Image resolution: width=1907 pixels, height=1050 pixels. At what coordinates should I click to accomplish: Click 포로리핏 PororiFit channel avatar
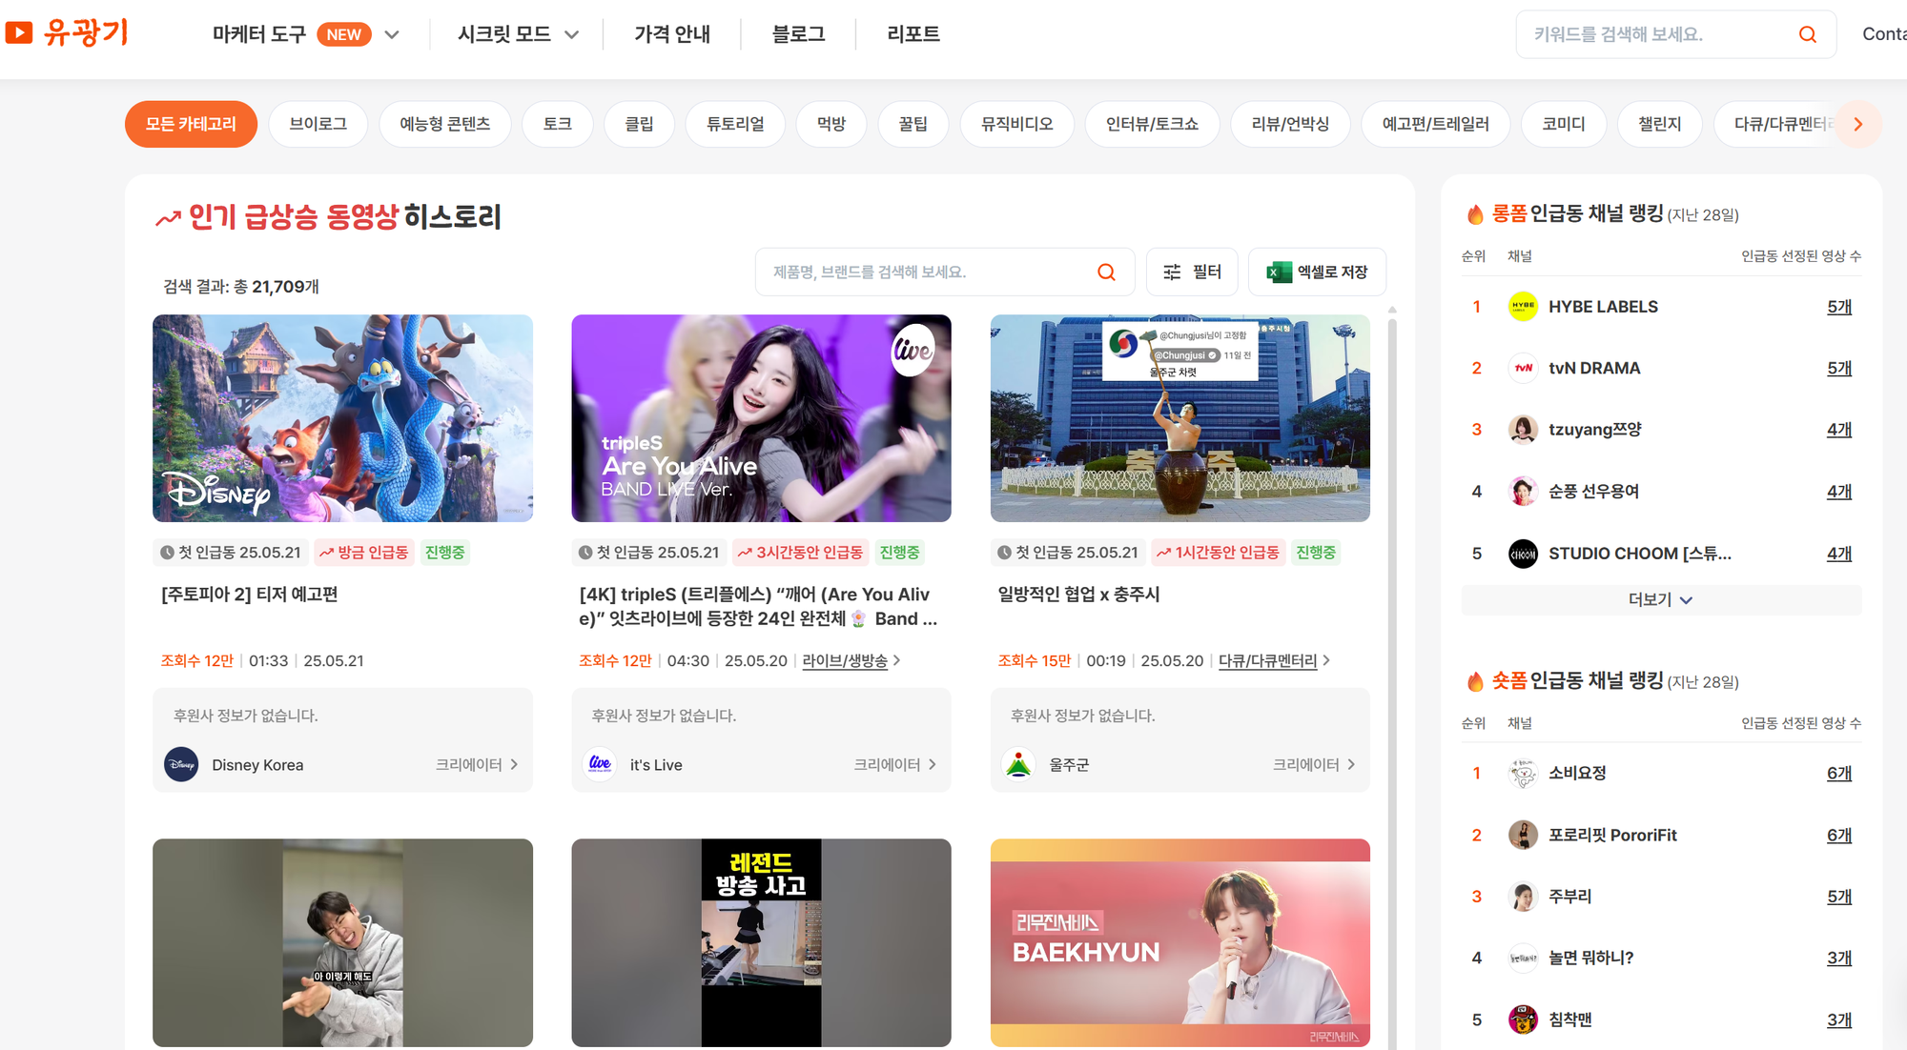(x=1523, y=835)
